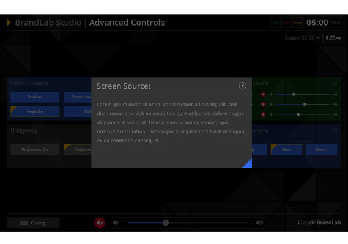Toggle the second Levels channel mute
348x244 pixels.
(263, 104)
